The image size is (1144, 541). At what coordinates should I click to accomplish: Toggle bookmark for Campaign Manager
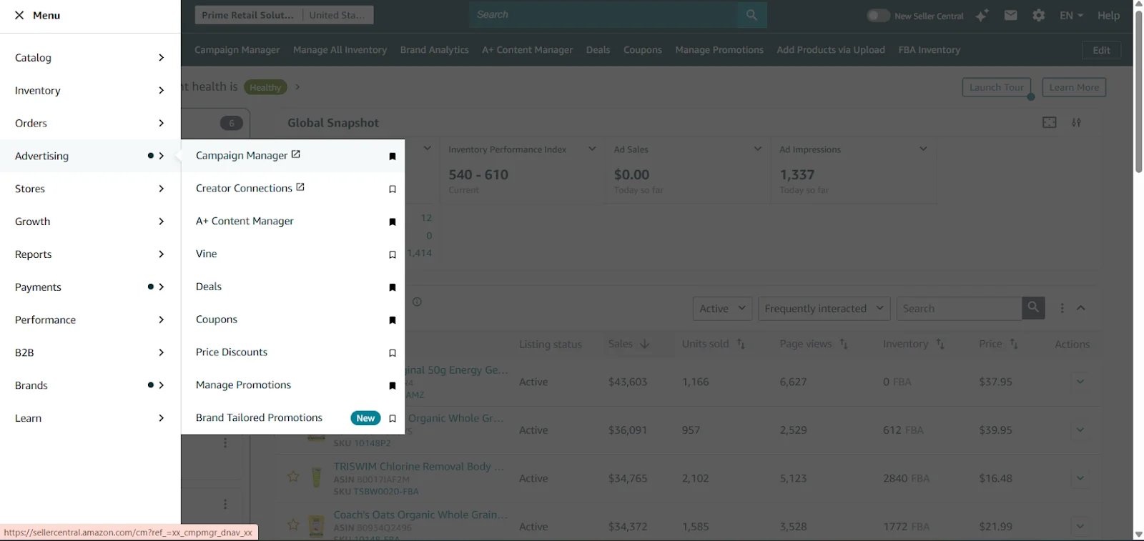point(392,157)
